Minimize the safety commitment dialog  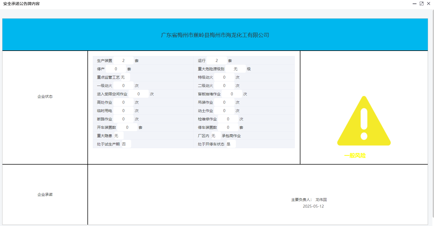click(414, 4)
